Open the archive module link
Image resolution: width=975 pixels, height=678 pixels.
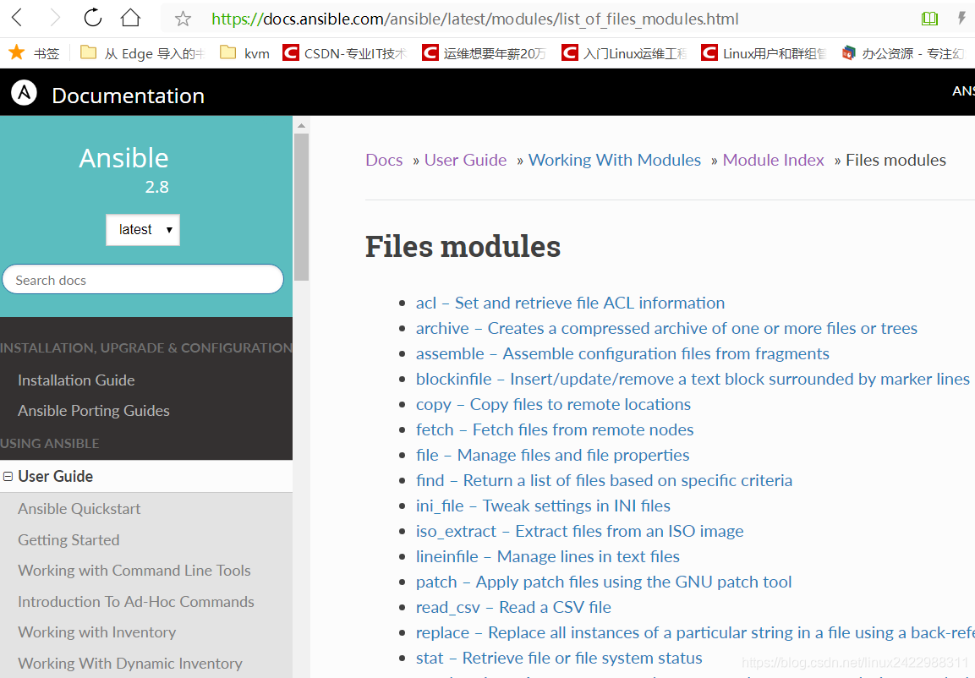[x=666, y=328]
